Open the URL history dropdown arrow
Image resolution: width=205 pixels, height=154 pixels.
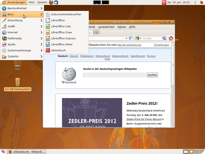tap(127, 38)
